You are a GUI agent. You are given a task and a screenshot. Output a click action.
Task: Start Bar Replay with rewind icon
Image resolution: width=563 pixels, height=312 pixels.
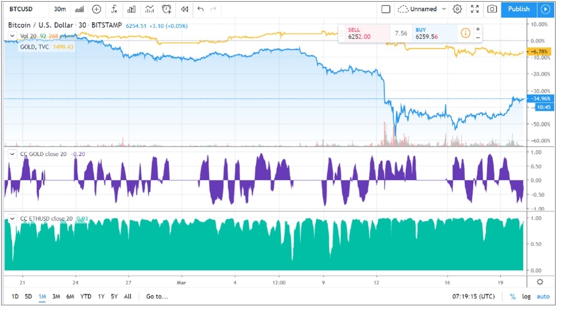click(x=184, y=9)
